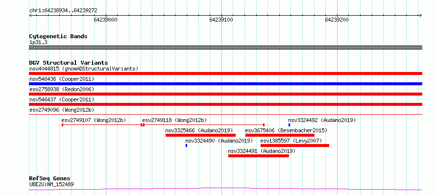Click ruler position 64239100
Image resolution: width=436 pixels, height=195 pixels.
coord(221,20)
